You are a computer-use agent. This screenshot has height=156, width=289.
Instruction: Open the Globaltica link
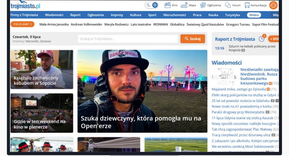pyautogui.click(x=177, y=24)
